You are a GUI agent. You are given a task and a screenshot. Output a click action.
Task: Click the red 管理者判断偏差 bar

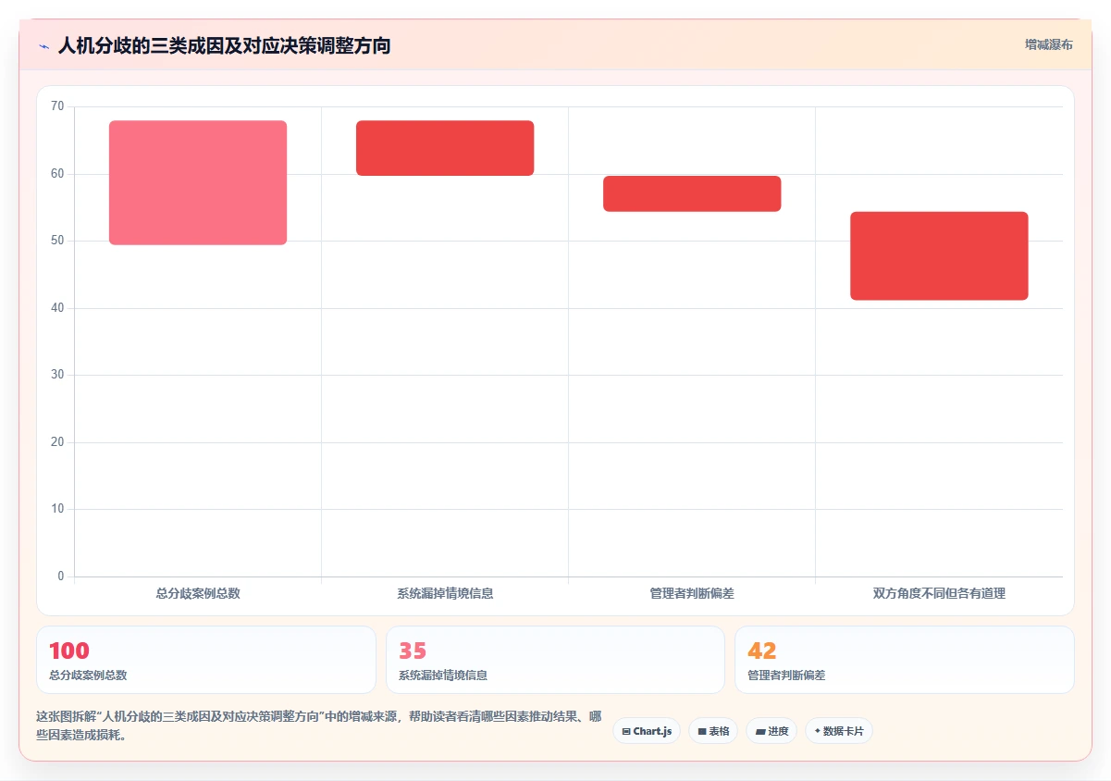(692, 193)
